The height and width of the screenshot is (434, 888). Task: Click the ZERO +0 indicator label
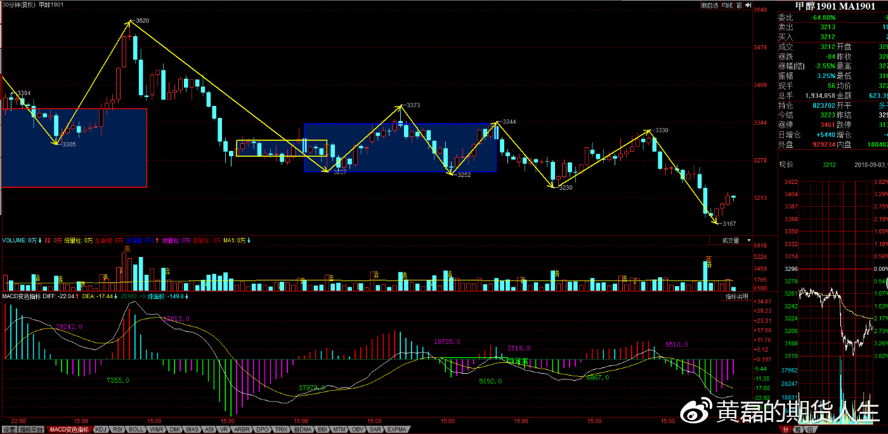click(x=132, y=296)
